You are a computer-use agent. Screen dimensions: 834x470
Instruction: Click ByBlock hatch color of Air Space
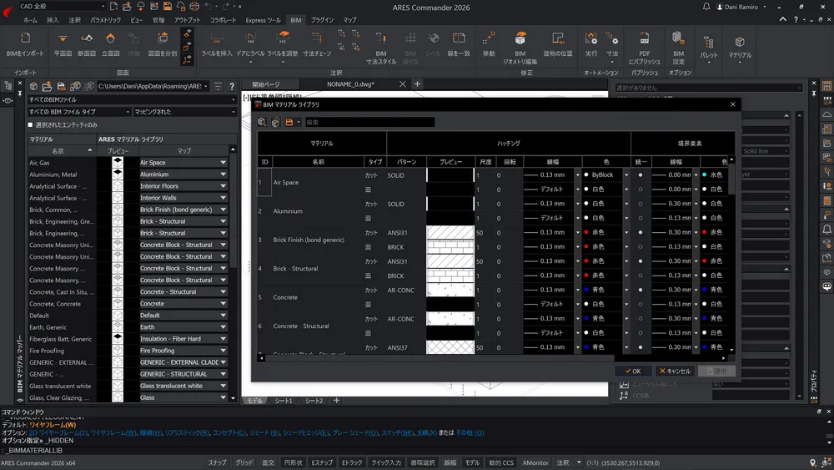tap(602, 174)
